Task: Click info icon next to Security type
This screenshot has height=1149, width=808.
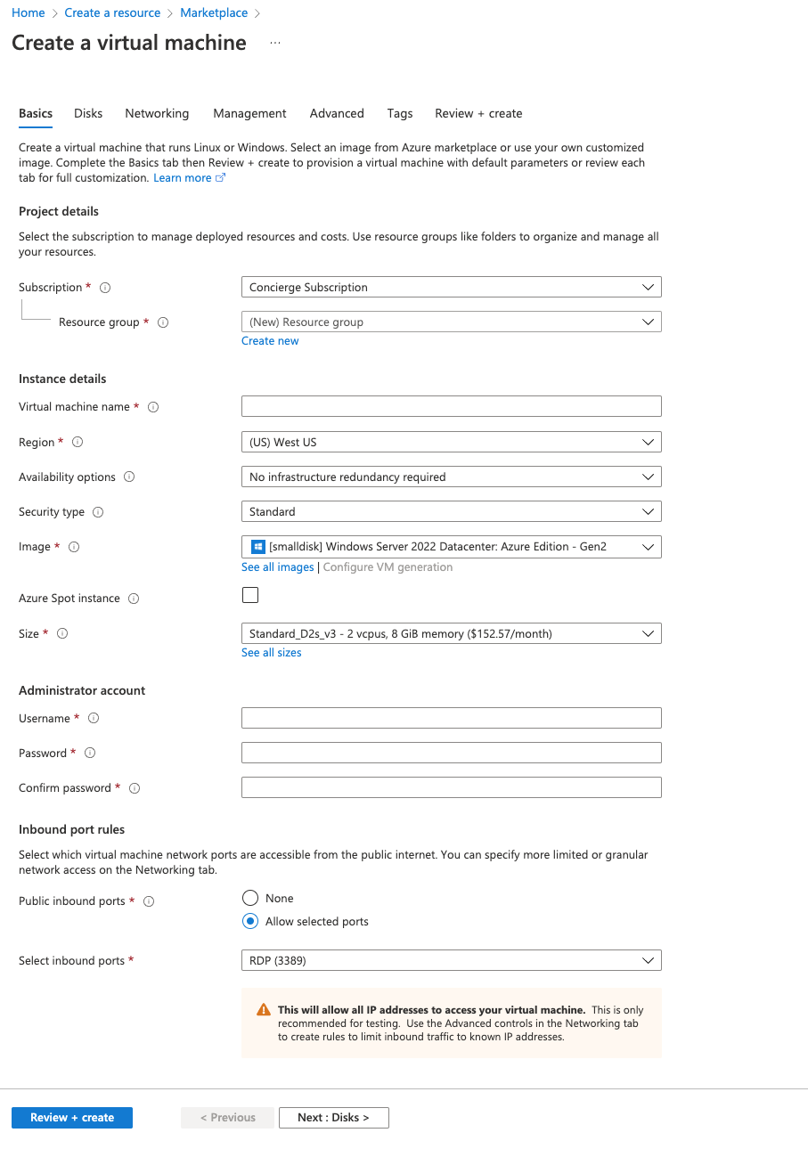Action: click(98, 512)
